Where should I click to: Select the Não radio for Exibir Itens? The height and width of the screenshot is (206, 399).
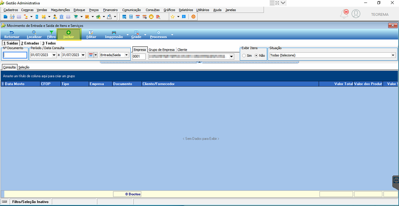[257, 55]
